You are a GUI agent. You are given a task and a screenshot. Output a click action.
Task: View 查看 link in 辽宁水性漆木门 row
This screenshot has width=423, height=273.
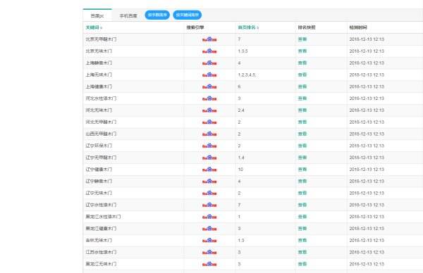click(x=302, y=205)
